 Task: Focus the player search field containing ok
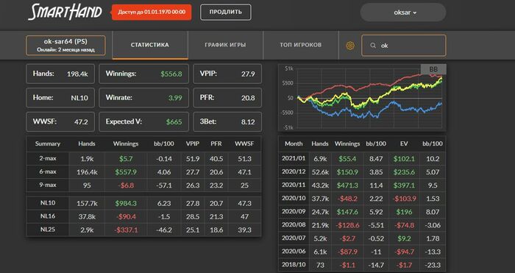tap(404, 46)
